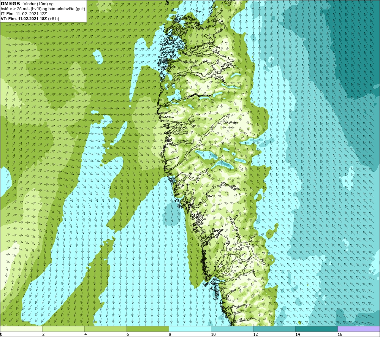Click the legend label '0'

pyautogui.click(x=2, y=334)
